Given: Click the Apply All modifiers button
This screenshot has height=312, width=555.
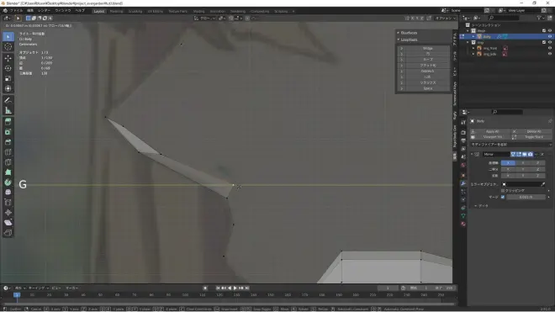Looking at the screenshot, I should [x=490, y=131].
